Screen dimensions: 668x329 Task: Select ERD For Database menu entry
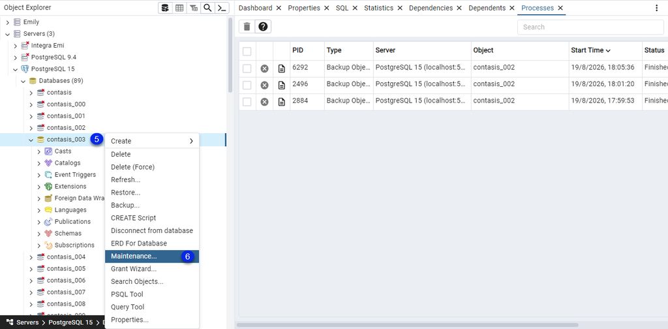[x=152, y=243]
